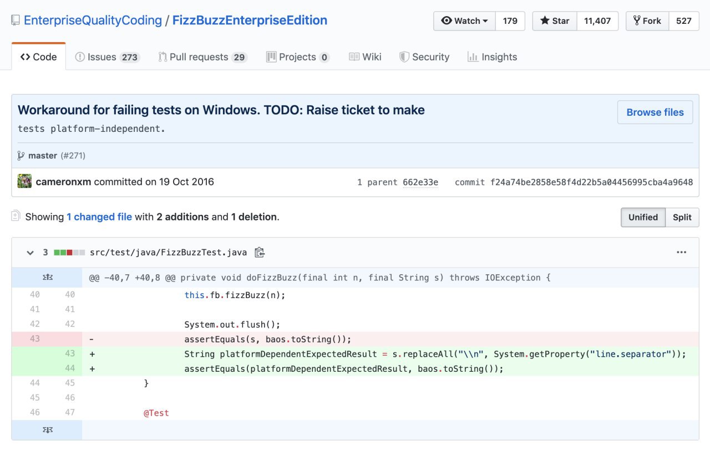The width and height of the screenshot is (710, 451).
Task: Expand hidden lines below the diff
Action: point(47,430)
